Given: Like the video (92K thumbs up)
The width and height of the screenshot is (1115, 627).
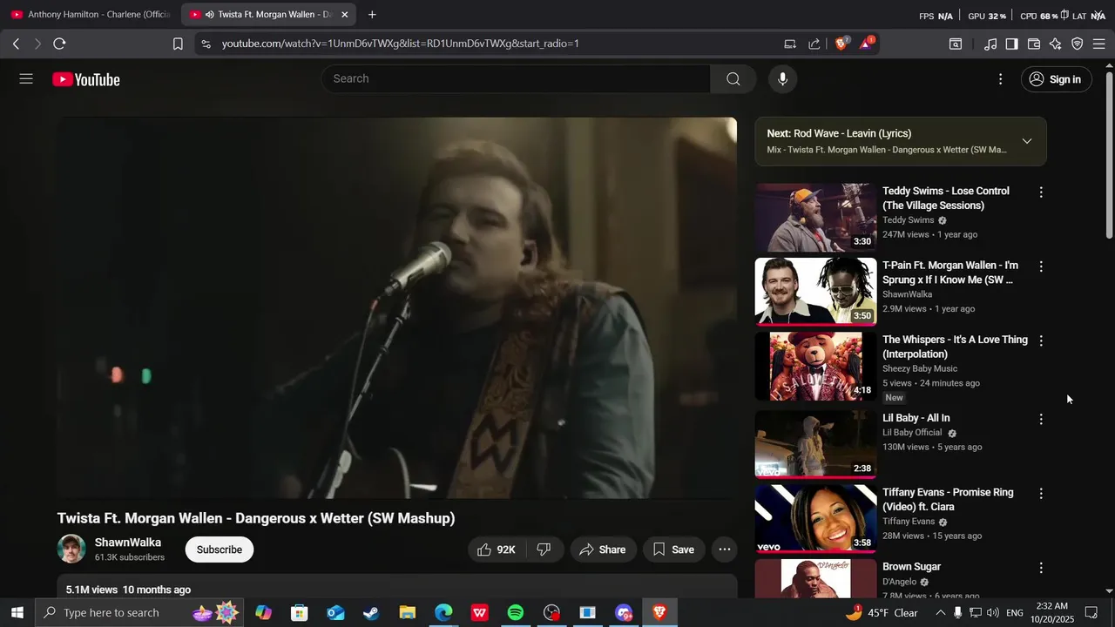Looking at the screenshot, I should point(496,549).
